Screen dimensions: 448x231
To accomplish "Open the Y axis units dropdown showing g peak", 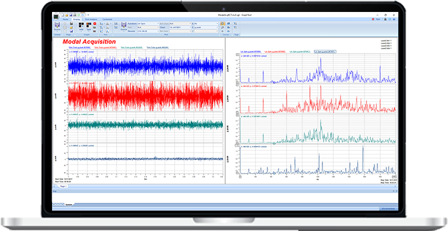I will click(x=206, y=27).
